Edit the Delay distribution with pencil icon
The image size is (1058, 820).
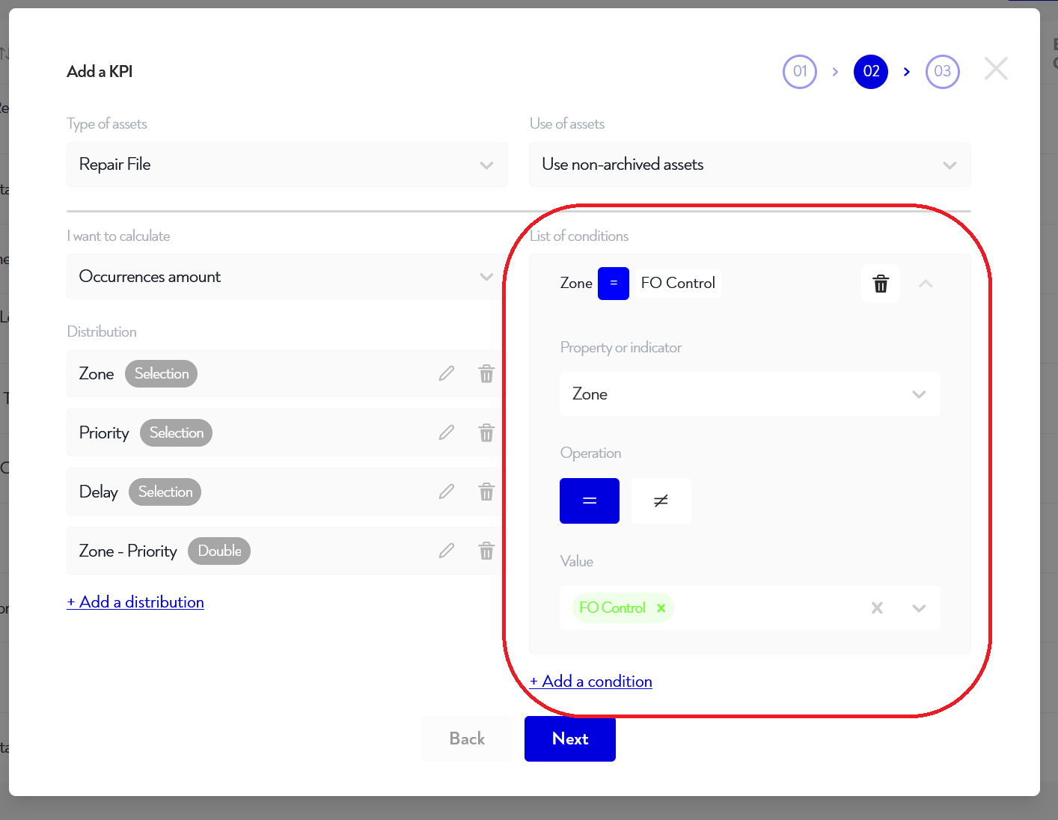[447, 492]
